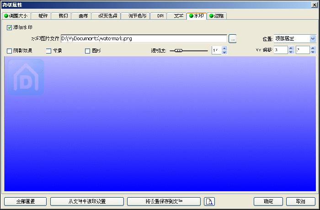Click the document preview icon button

[209, 202]
